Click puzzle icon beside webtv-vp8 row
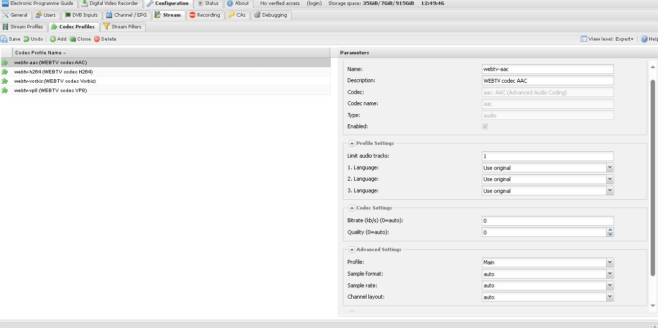 pos(5,91)
